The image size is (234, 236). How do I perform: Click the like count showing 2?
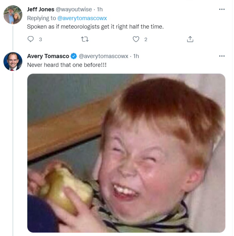tap(146, 40)
